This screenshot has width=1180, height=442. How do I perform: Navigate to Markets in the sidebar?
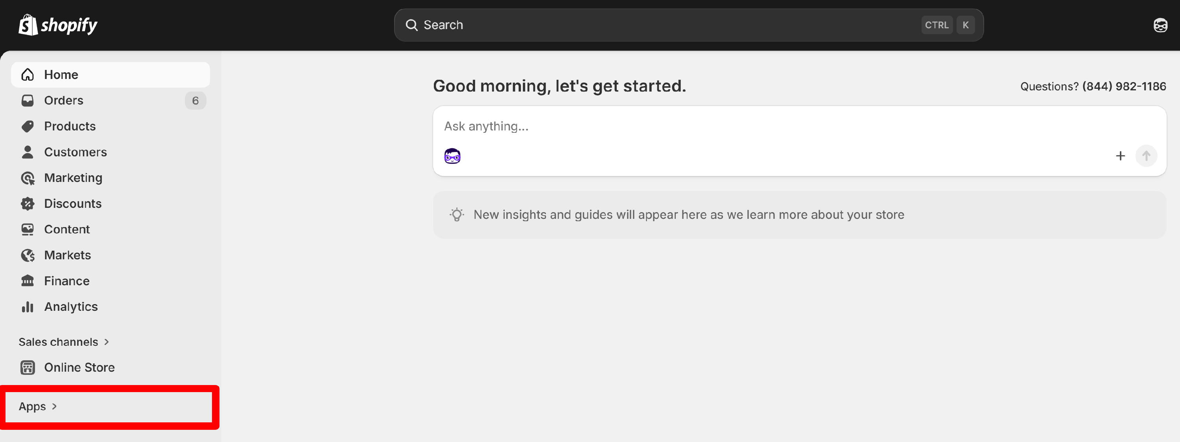[67, 255]
